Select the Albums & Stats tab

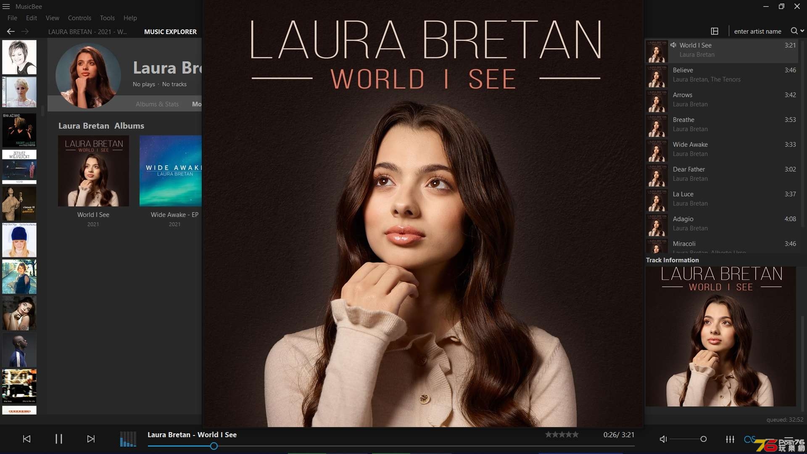pos(157,104)
